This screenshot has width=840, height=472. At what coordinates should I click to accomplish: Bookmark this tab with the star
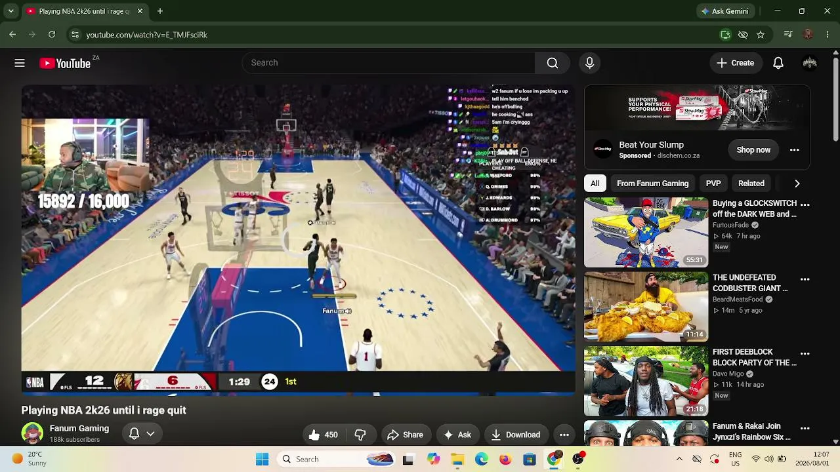tap(761, 35)
